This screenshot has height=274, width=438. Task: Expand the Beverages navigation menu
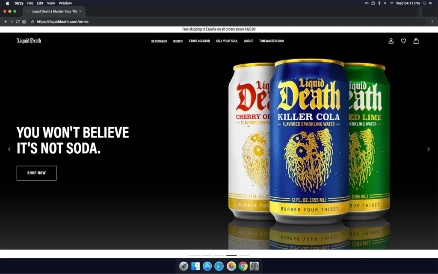pyautogui.click(x=159, y=42)
